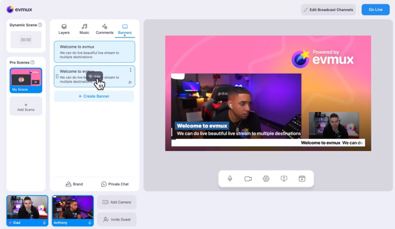
Task: Select the Anthony camera thumbnail
Action: pos(73,211)
